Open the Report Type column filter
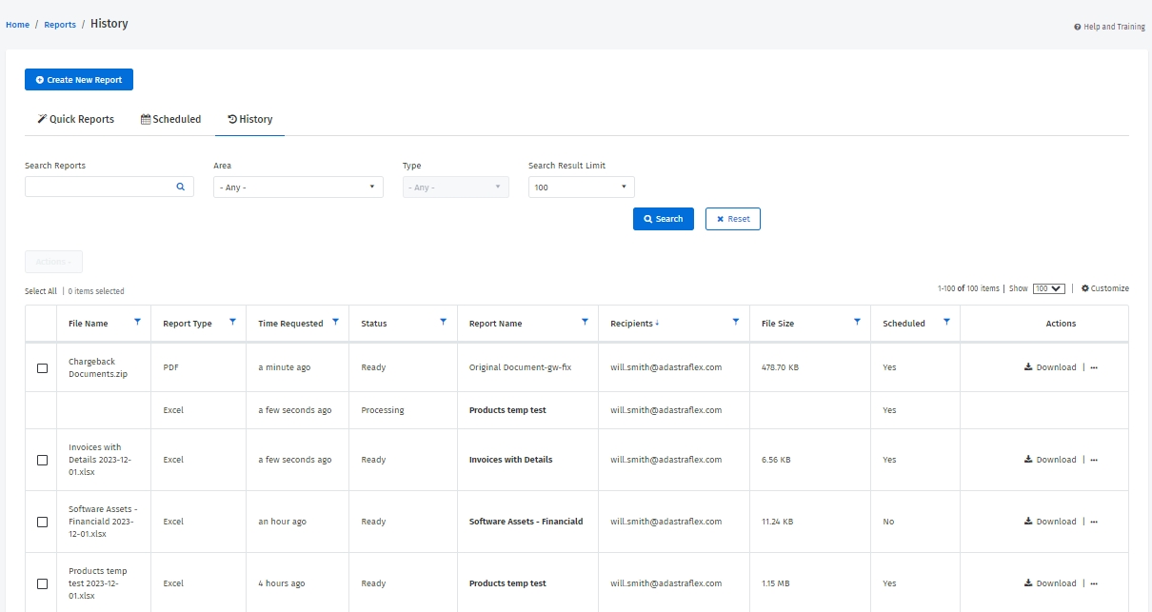Image resolution: width=1152 pixels, height=612 pixels. click(x=232, y=323)
